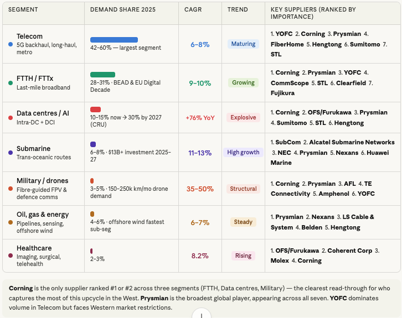Click the KEY SUPPLIERS column header
Viewport: 402px width, 318px height.
(x=313, y=13)
